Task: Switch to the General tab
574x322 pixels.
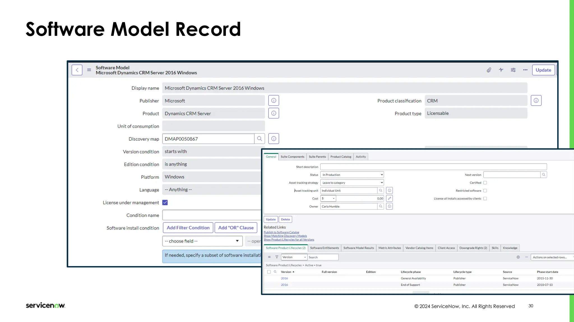Action: (271, 157)
